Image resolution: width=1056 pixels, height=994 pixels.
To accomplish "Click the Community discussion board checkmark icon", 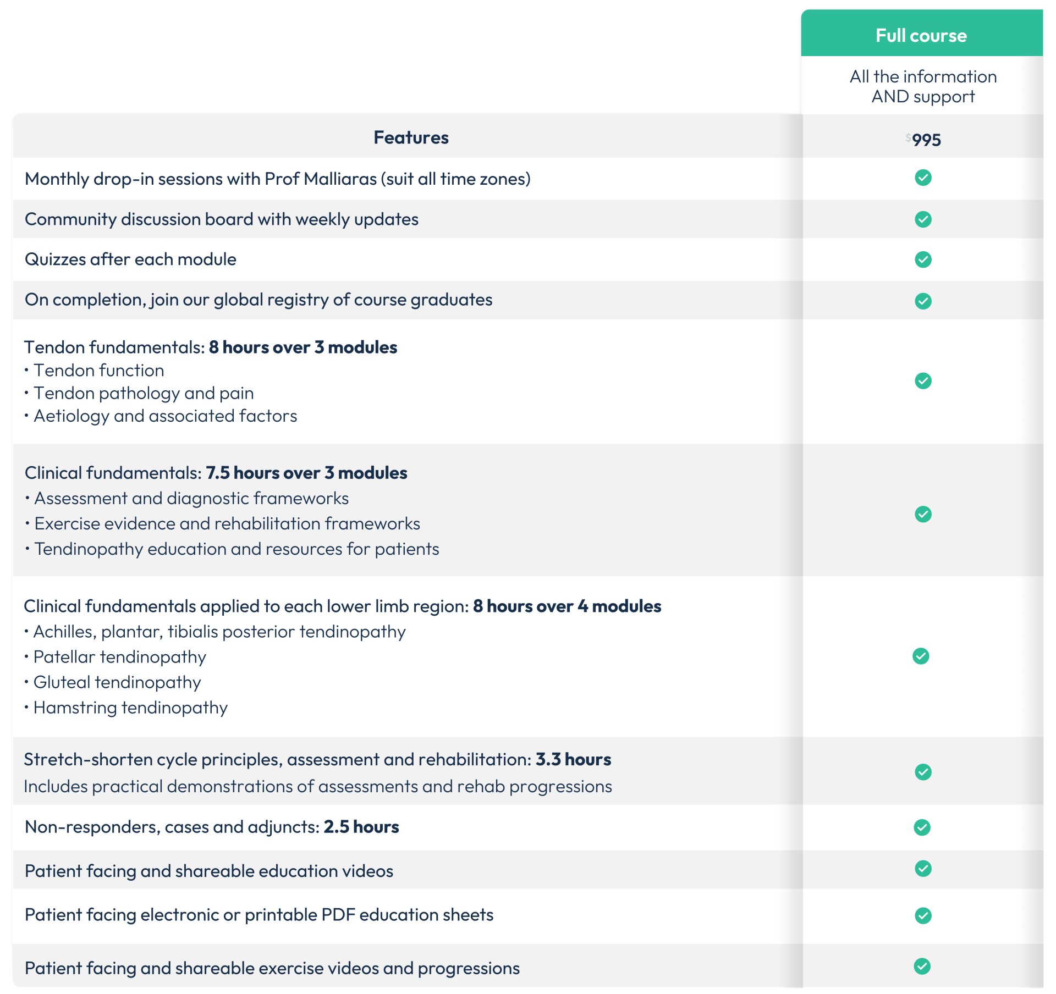I will click(923, 219).
